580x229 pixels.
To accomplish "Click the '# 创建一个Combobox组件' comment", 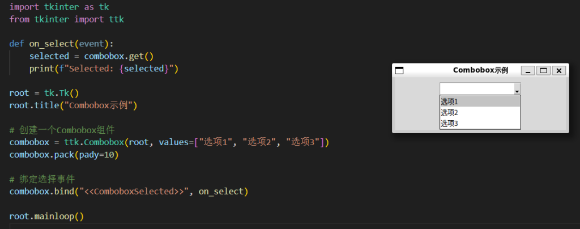I will tap(62, 130).
